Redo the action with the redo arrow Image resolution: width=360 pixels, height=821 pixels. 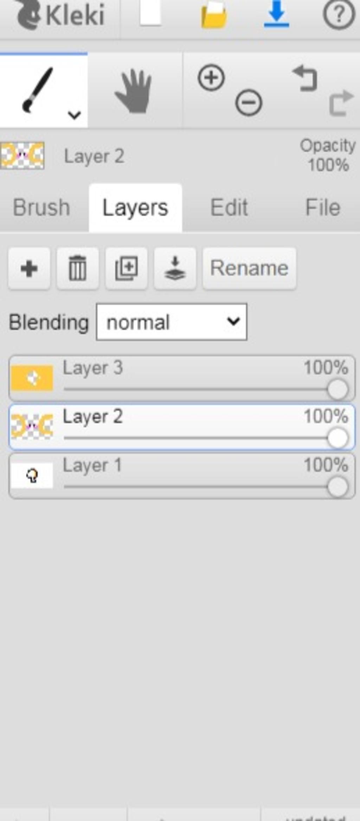click(341, 103)
